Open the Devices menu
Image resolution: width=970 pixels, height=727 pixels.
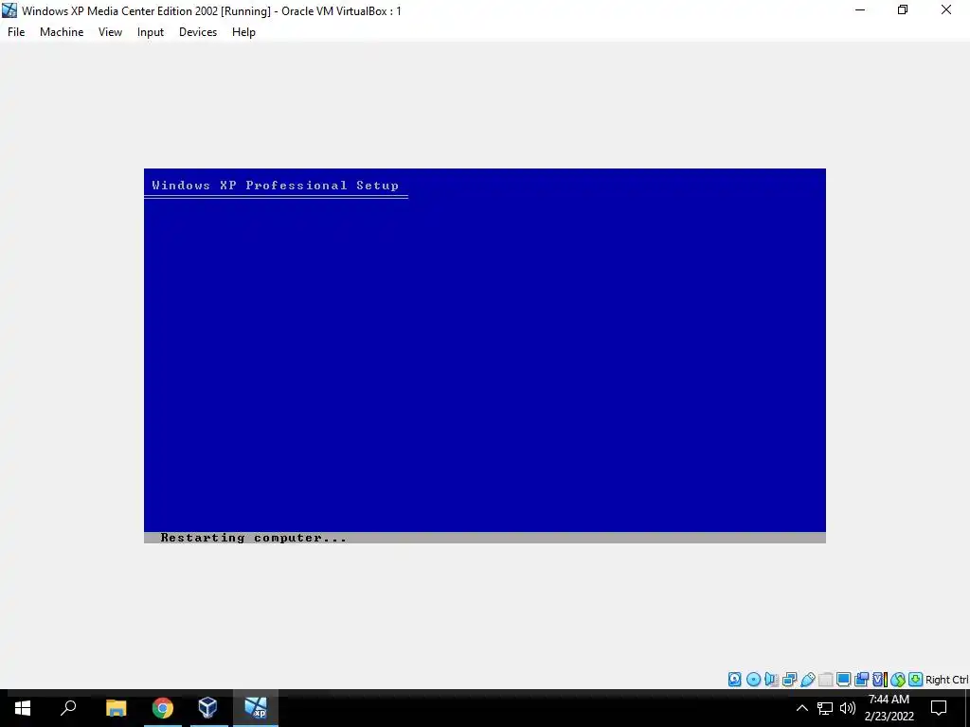point(198,32)
